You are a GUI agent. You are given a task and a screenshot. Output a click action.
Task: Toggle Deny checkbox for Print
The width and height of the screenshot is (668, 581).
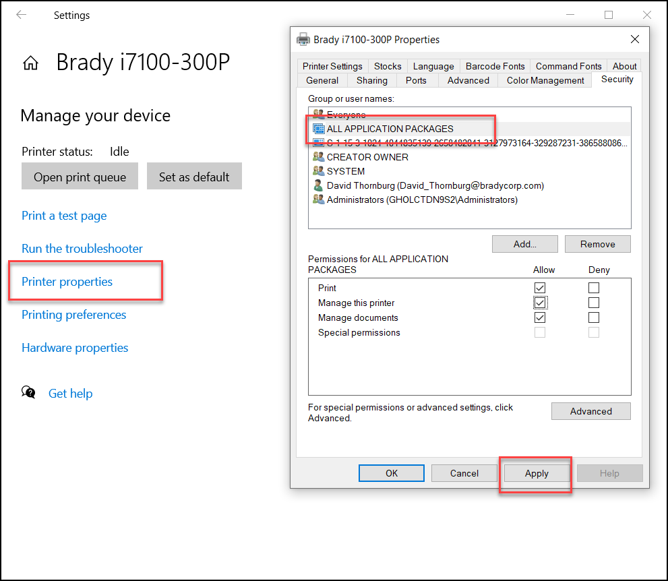593,288
